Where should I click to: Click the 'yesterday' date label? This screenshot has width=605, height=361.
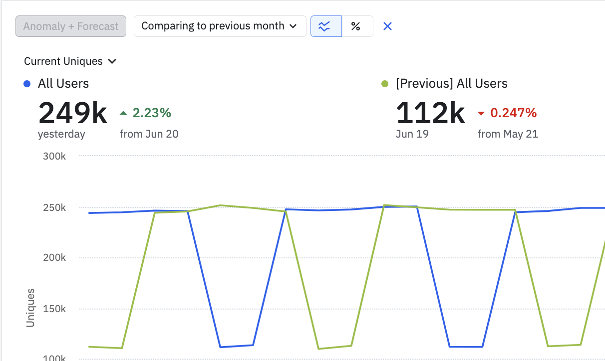(x=62, y=134)
